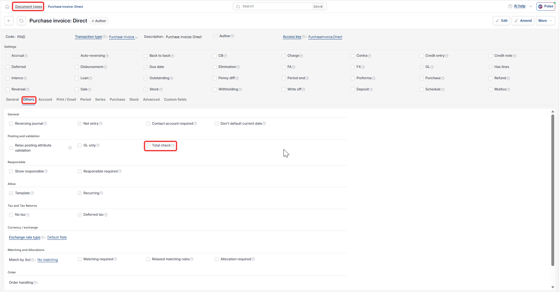The height and width of the screenshot is (292, 560).
Task: Open the Default Rate exchange link
Action: click(57, 238)
